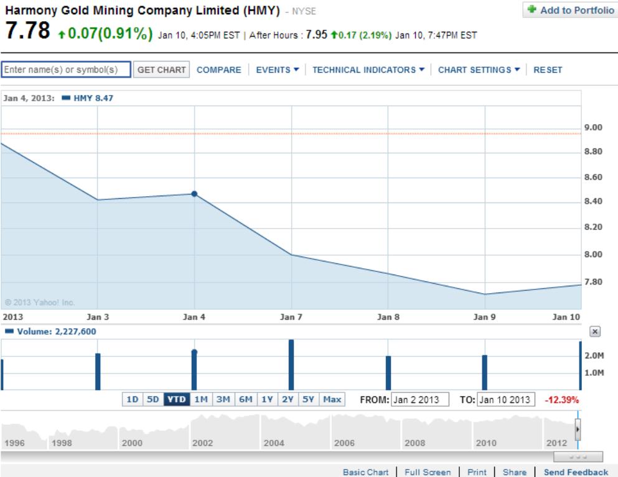Screen dimensions: 618x477
Task: Click the 7.78 stock price
Action: point(27,30)
